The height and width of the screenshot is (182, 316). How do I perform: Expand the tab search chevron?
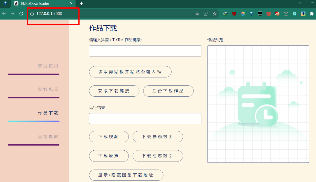(x=300, y=3)
